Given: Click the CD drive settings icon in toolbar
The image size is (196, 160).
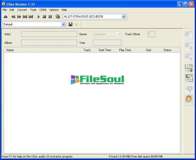Looking at the screenshot, I should click(58, 16).
